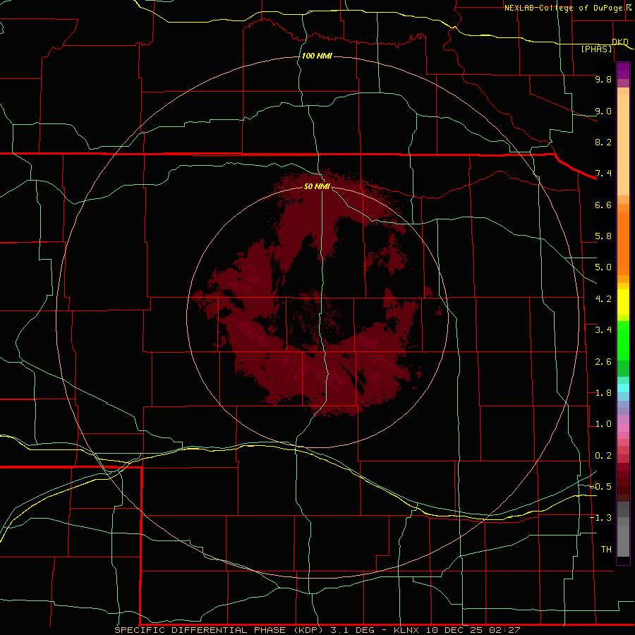
Task: Click the peach band of the color bar
Action: tap(623, 142)
